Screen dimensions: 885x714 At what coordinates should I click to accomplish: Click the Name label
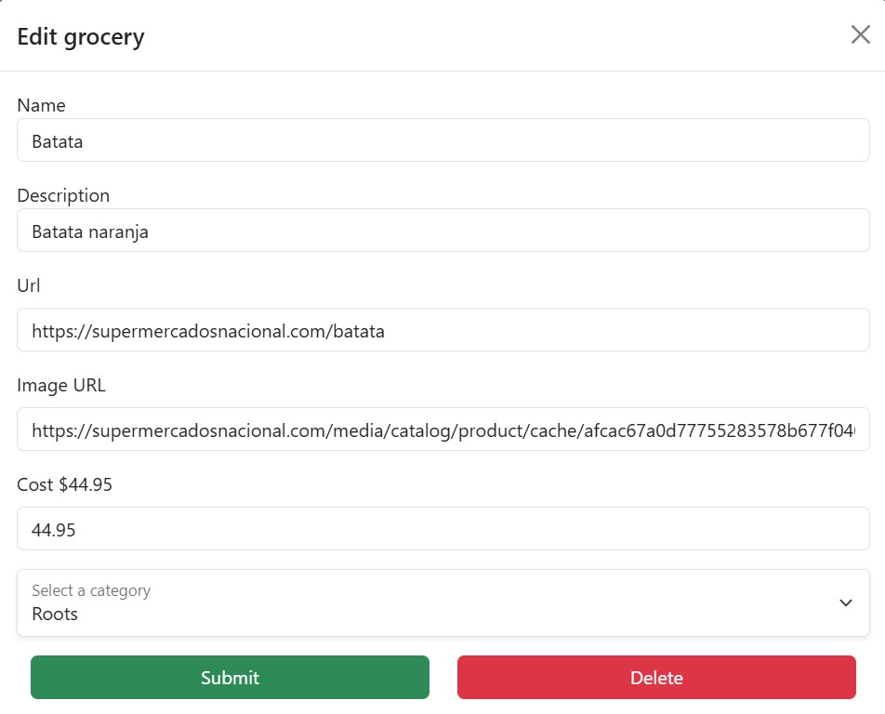coord(41,105)
